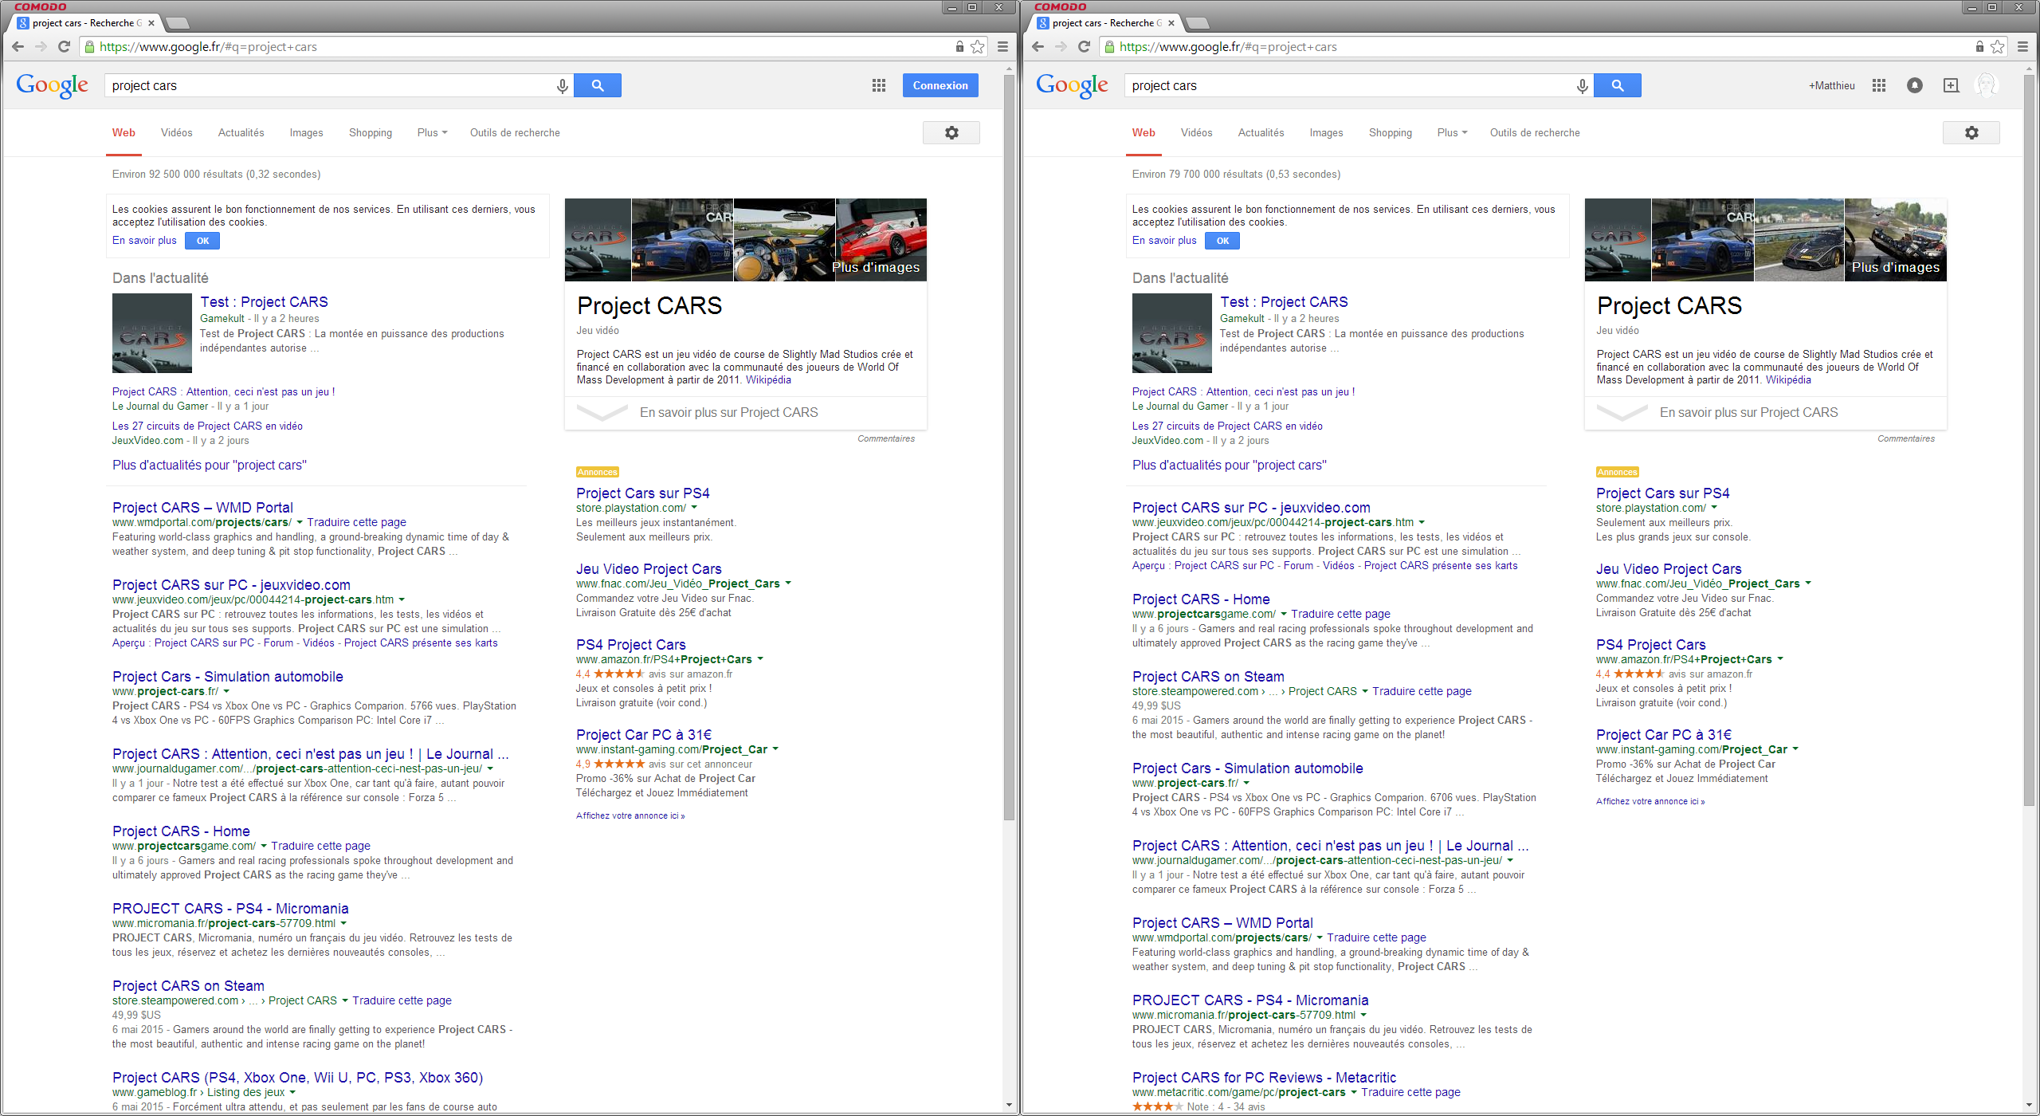Image resolution: width=2040 pixels, height=1116 pixels.
Task: Click the Google logo in the right window
Action: point(1073,85)
